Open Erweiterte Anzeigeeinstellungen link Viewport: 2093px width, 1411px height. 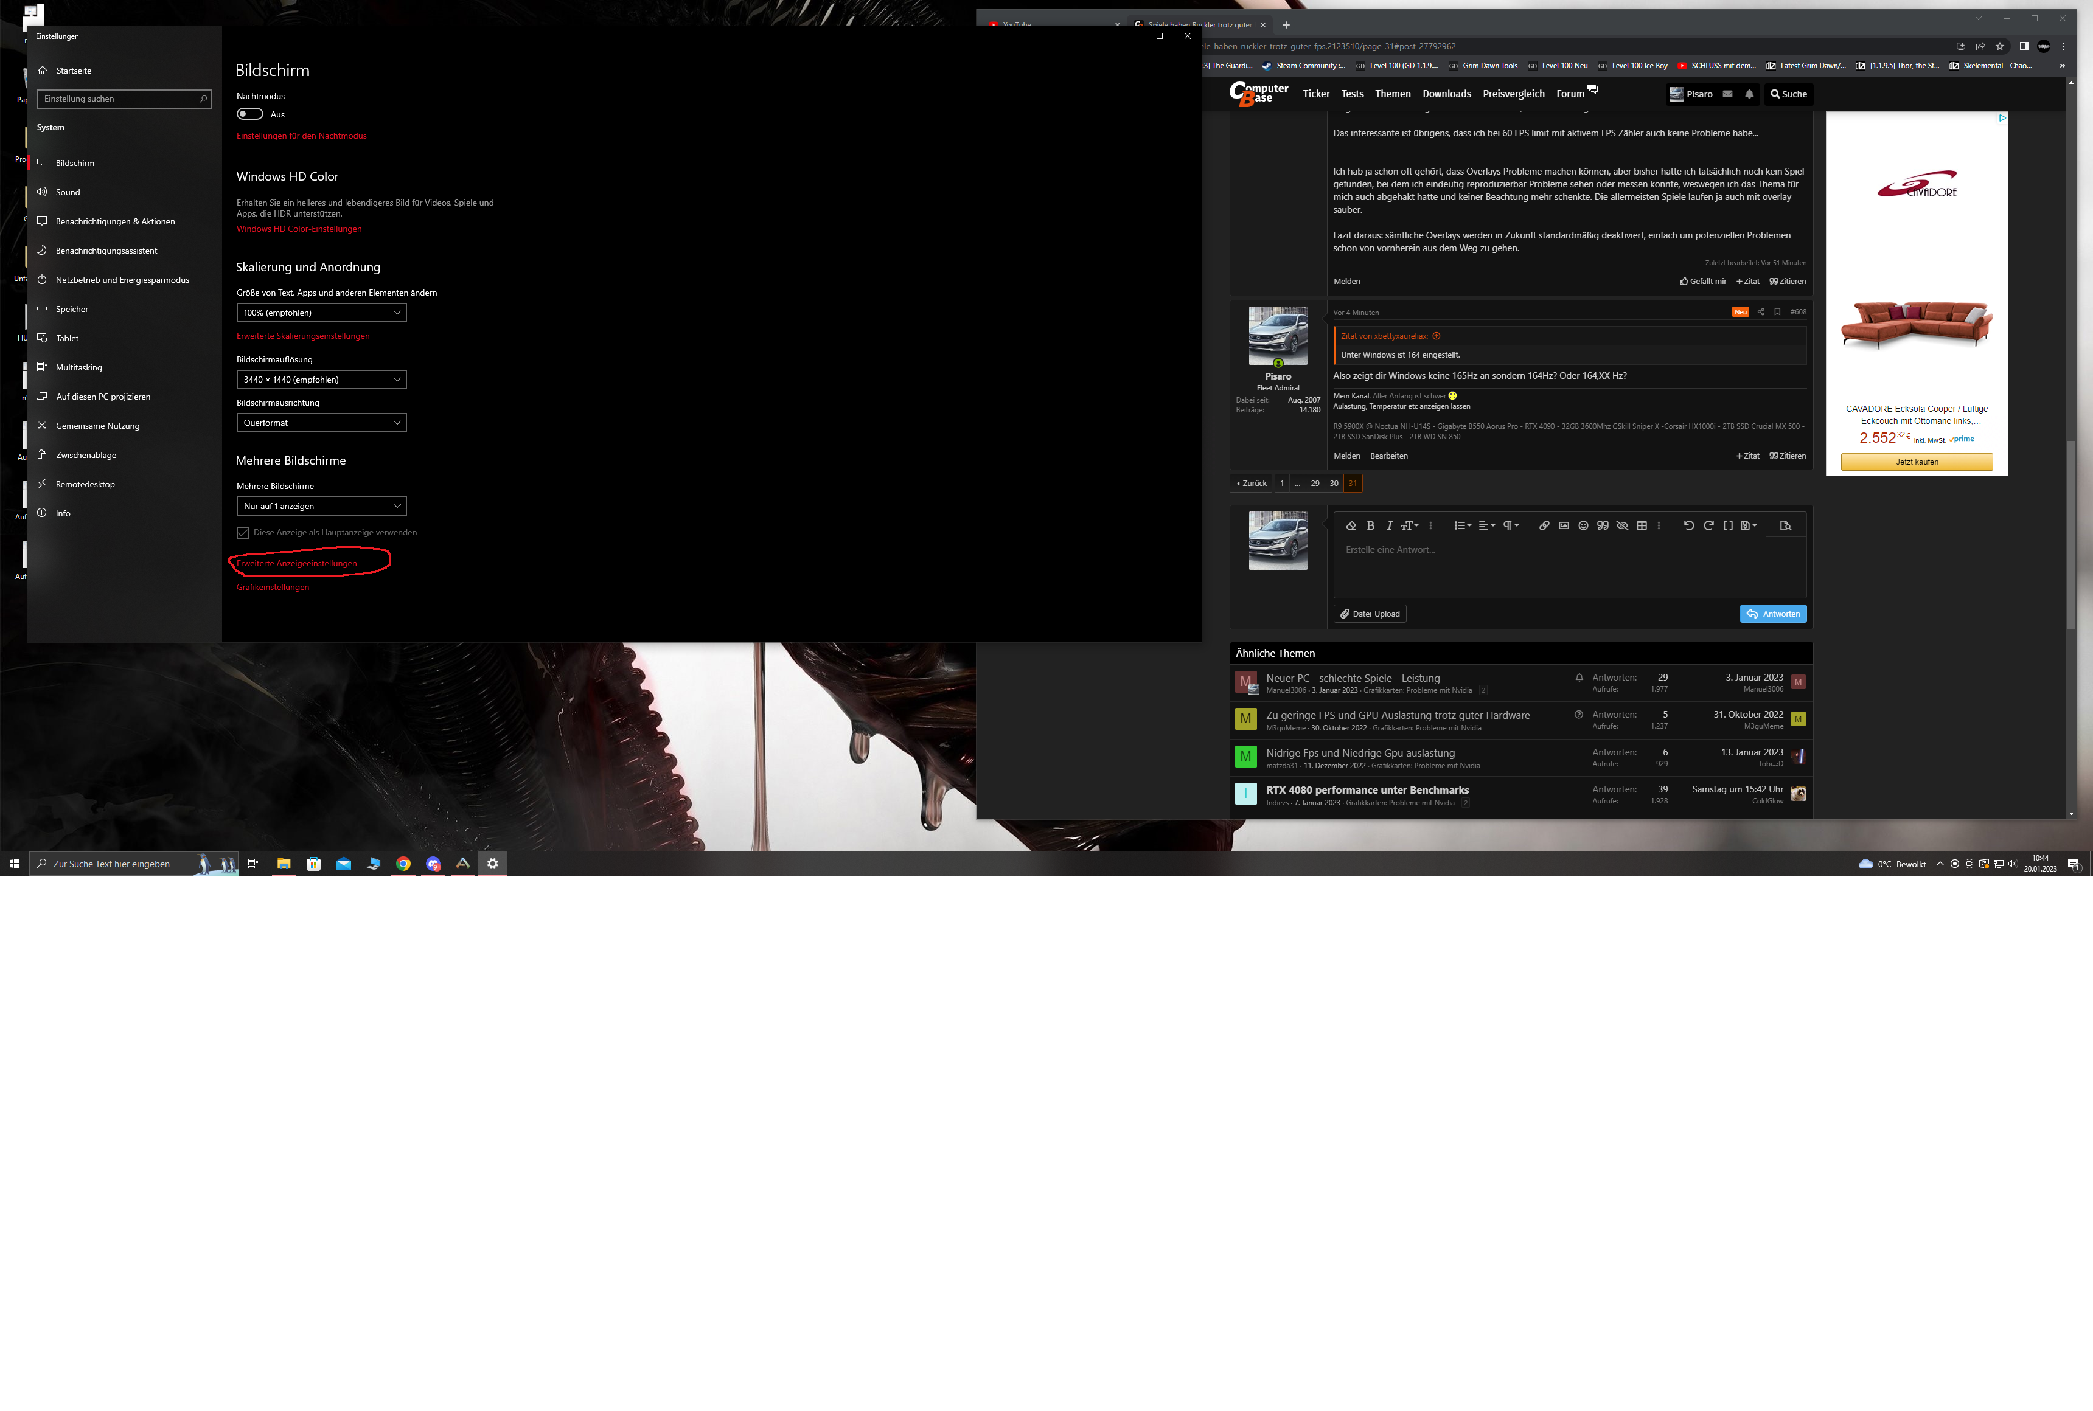297,563
